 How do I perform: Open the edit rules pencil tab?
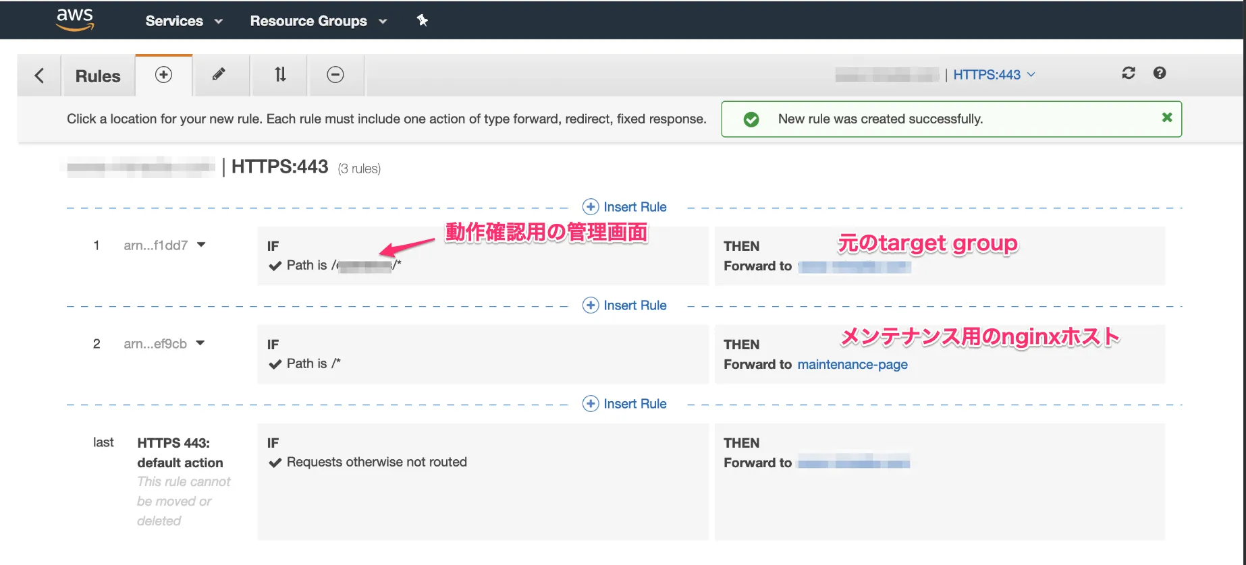219,75
